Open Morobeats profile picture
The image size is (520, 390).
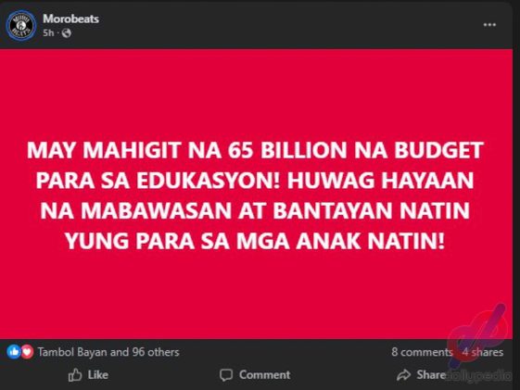(x=21, y=26)
